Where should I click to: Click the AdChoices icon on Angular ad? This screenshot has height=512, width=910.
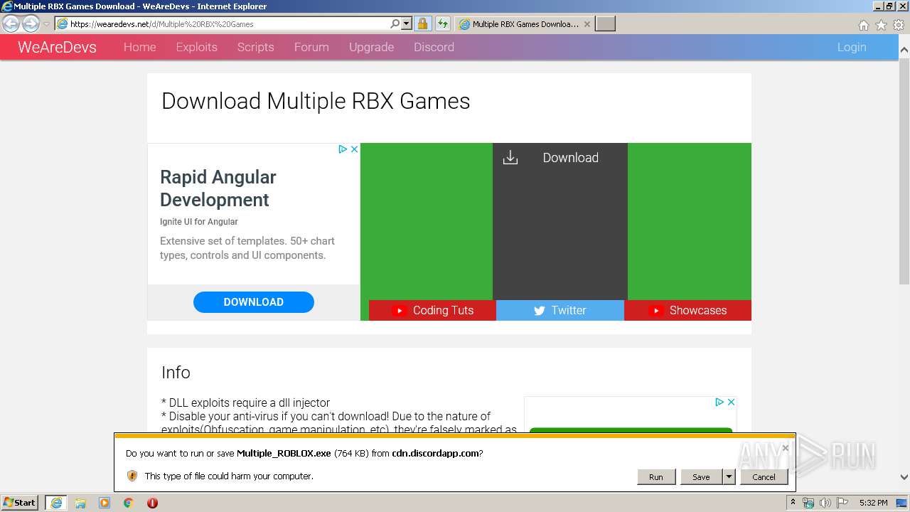(x=343, y=149)
